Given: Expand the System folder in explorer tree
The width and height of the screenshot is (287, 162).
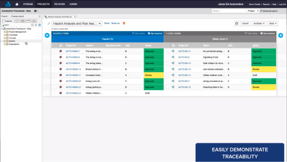Looking at the screenshot, I should (x=4, y=41).
